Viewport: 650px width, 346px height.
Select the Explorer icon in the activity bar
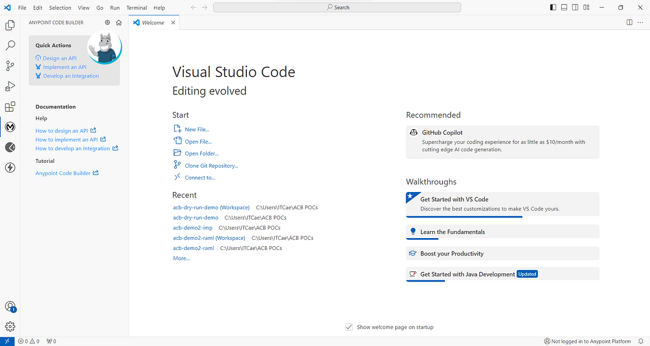click(10, 25)
